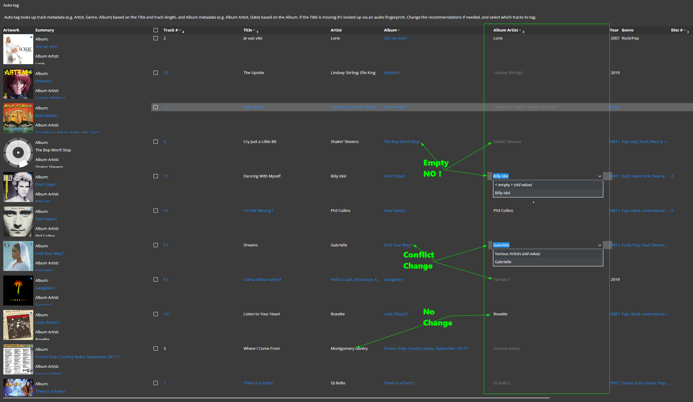Viewport: 693px width, 402px height.
Task: Click the blank disc placeholder artwork
Action: point(18,153)
